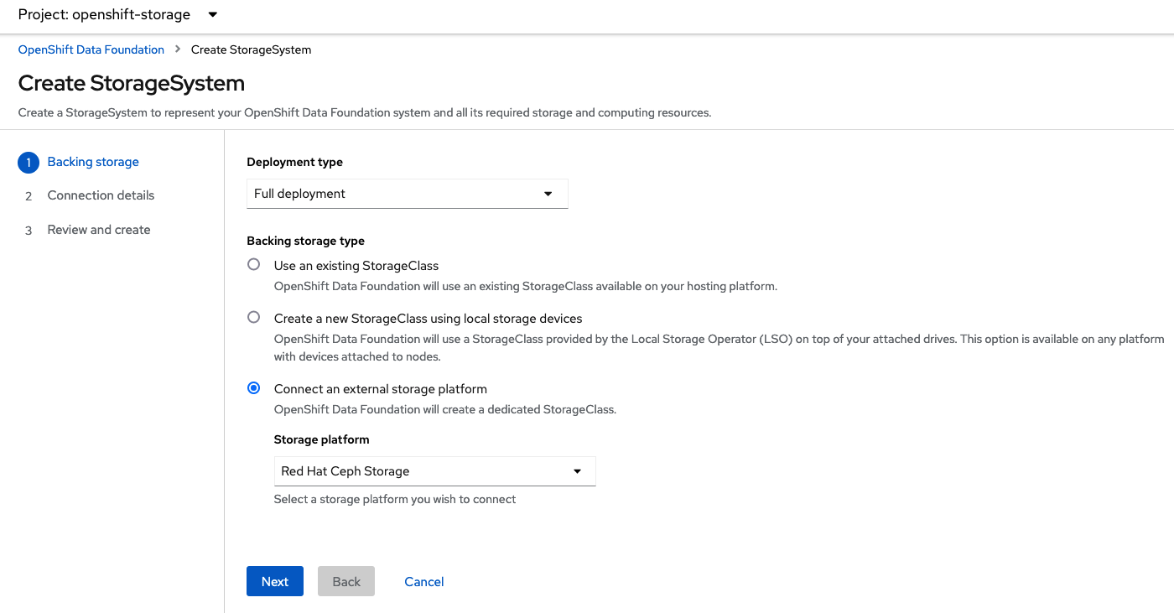Click the Deployment type label
The height and width of the screenshot is (613, 1174).
pyautogui.click(x=295, y=162)
